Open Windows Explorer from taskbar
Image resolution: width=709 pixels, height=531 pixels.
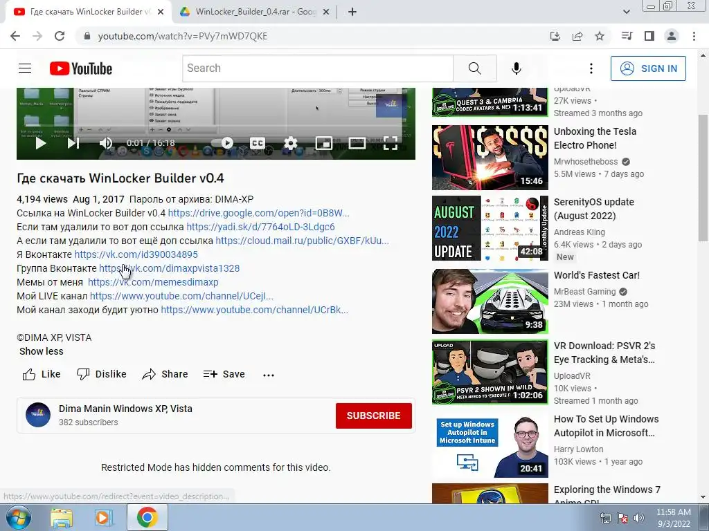[x=62, y=517]
